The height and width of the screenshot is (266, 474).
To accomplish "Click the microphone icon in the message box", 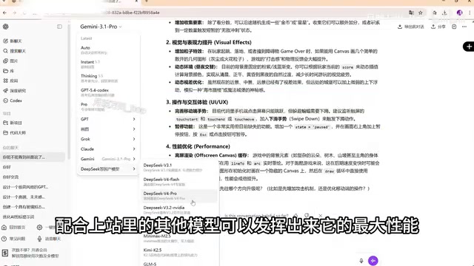I will pyautogui.click(x=361, y=261).
